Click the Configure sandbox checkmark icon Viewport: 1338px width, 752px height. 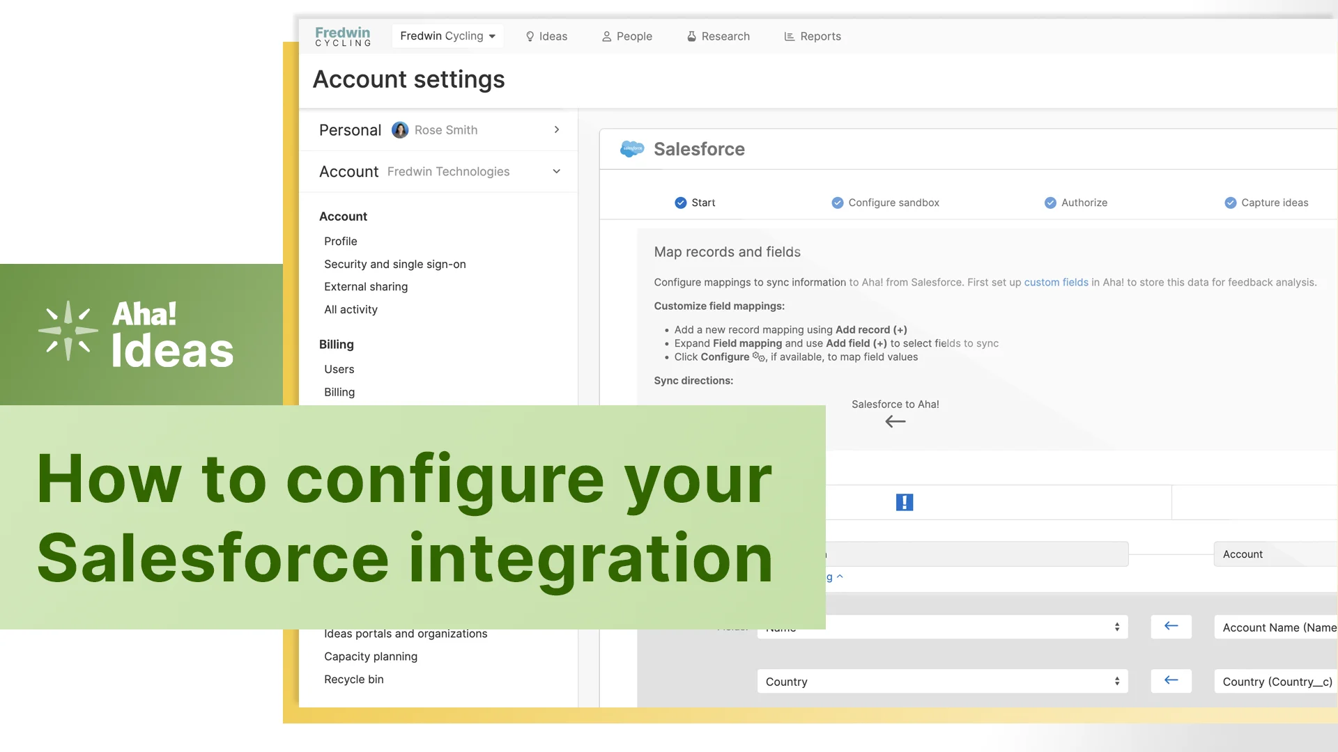click(836, 202)
